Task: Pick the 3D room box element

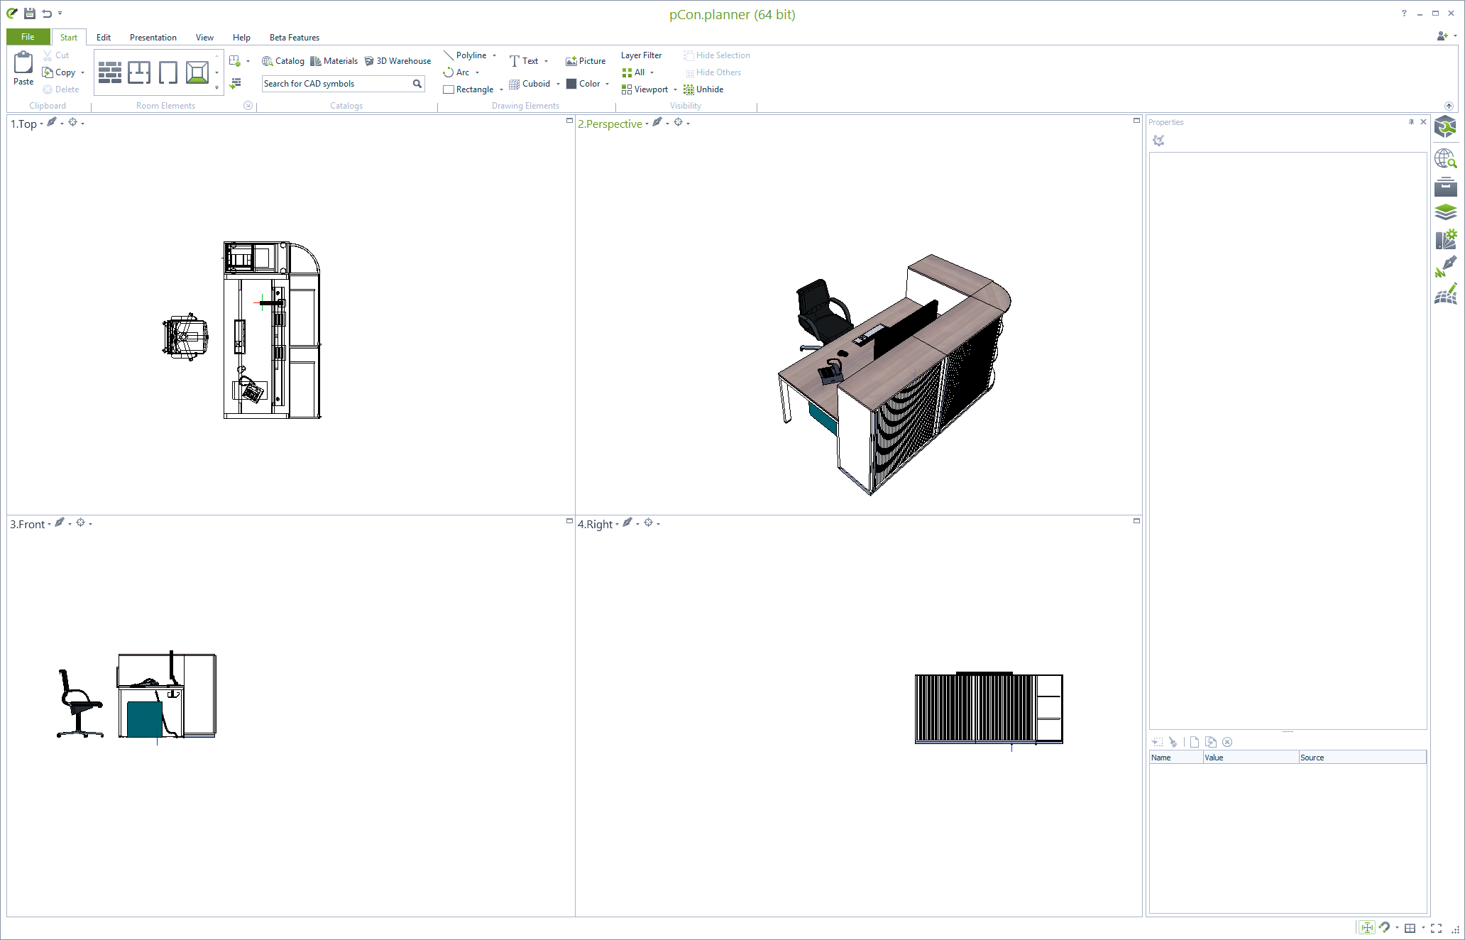Action: pyautogui.click(x=197, y=72)
